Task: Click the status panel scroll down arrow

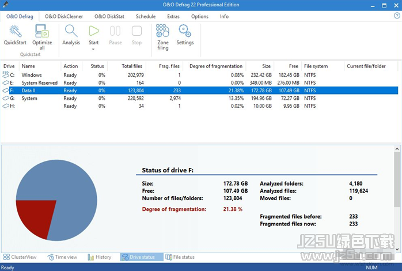Action: (x=397, y=249)
